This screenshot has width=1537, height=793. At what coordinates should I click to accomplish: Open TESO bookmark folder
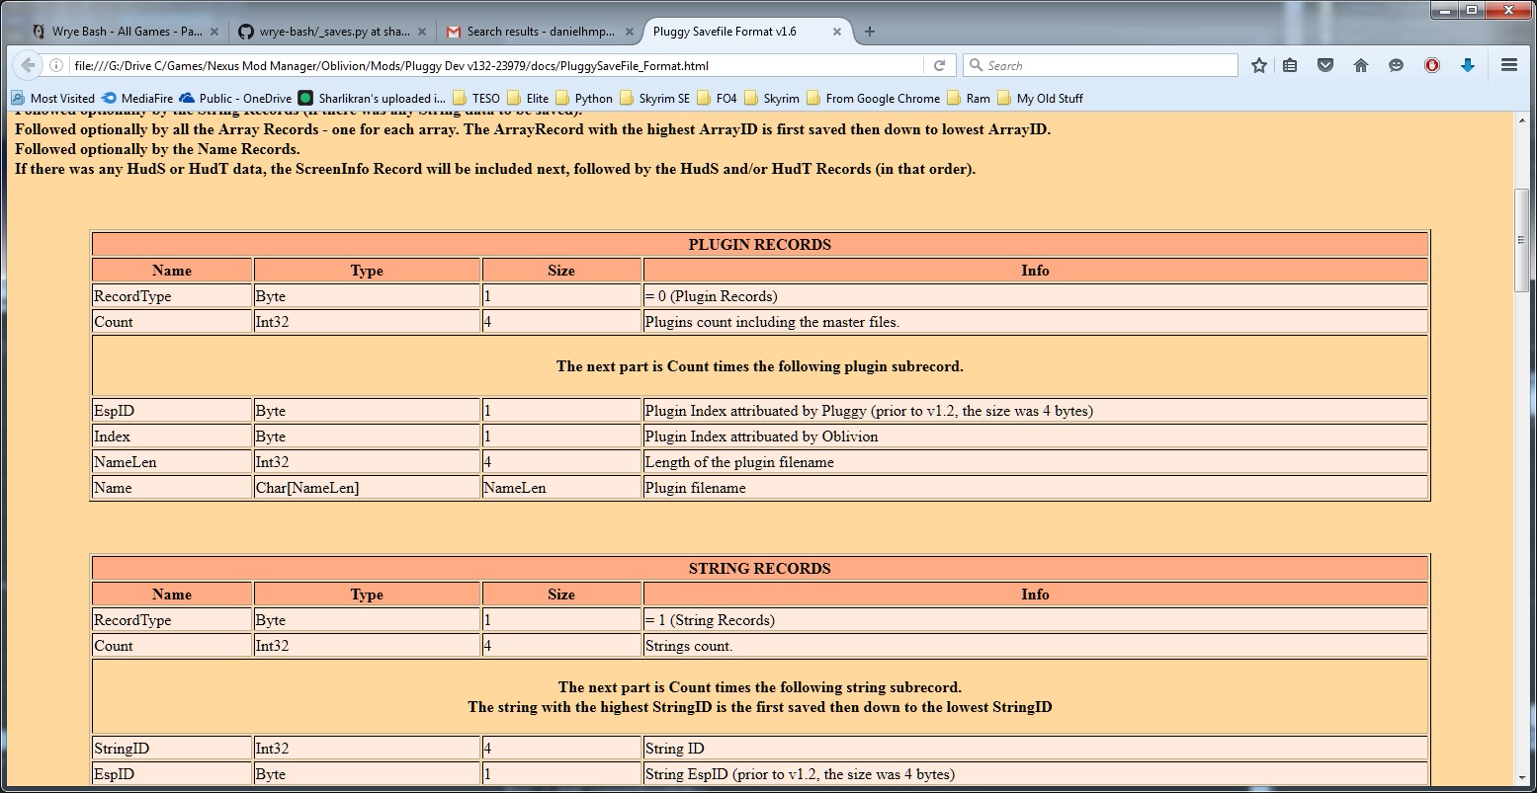point(476,98)
